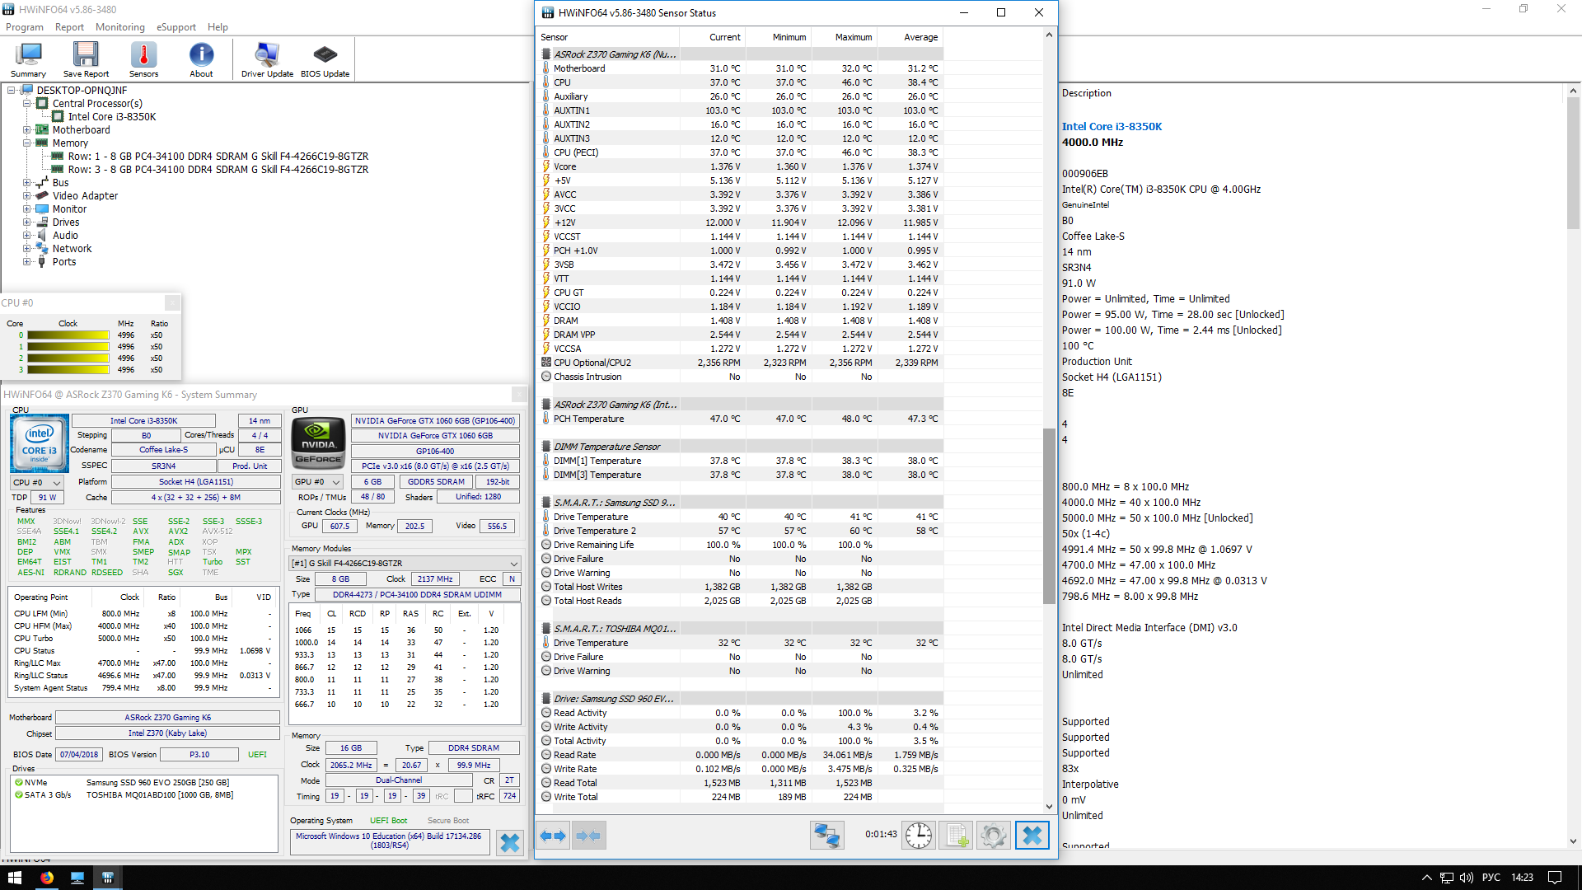Open the Report menu
This screenshot has width=1582, height=890.
pyautogui.click(x=69, y=27)
